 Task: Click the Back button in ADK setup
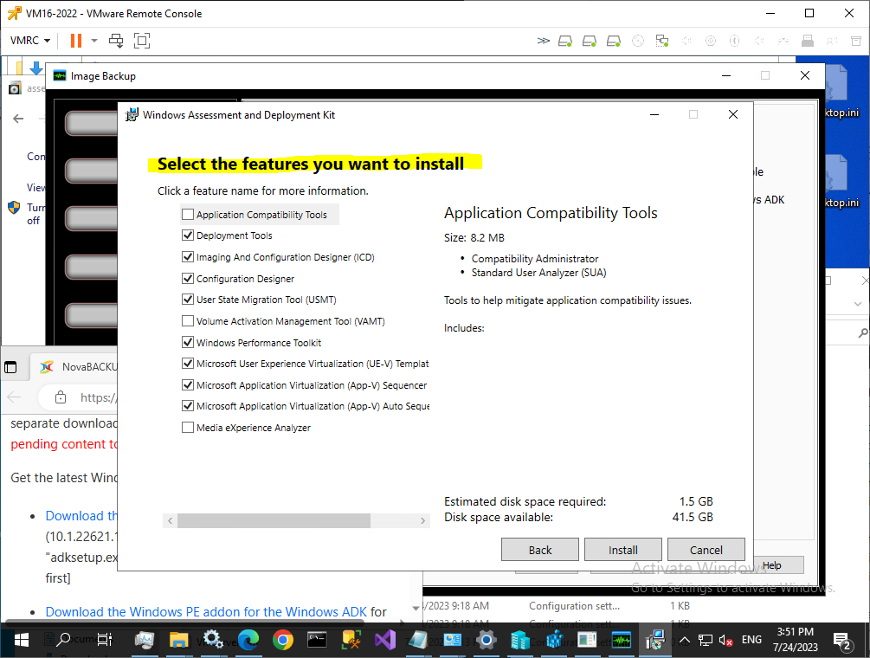coord(540,550)
